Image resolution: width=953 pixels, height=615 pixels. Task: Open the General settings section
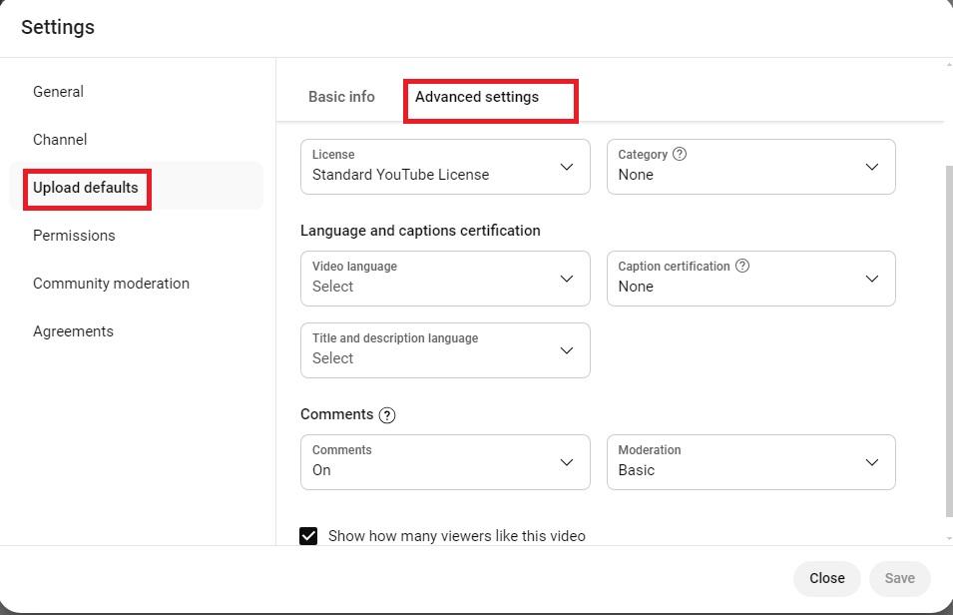tap(58, 92)
